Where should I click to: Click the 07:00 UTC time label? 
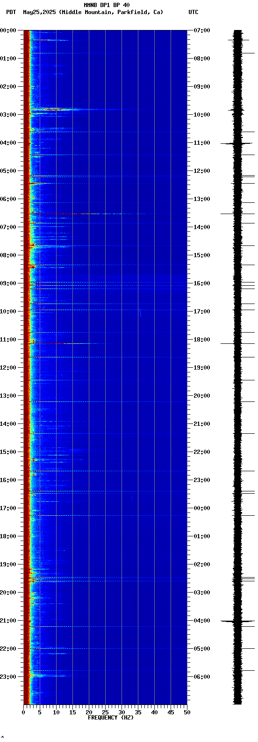[202, 30]
